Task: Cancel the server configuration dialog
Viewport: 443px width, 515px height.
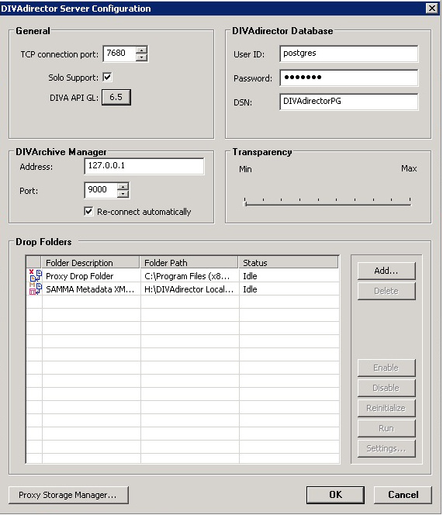Action: (x=403, y=495)
